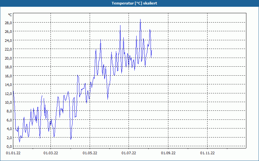Click the chart title 'Temperatur [°C] skaliert'
The image size is (259, 161).
tap(129, 3)
